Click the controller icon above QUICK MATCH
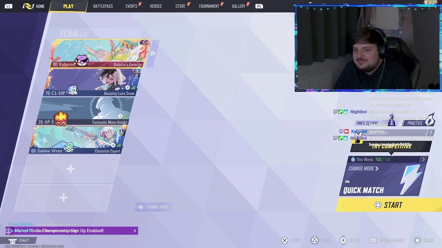The height and width of the screenshot is (248, 442). 347,182
